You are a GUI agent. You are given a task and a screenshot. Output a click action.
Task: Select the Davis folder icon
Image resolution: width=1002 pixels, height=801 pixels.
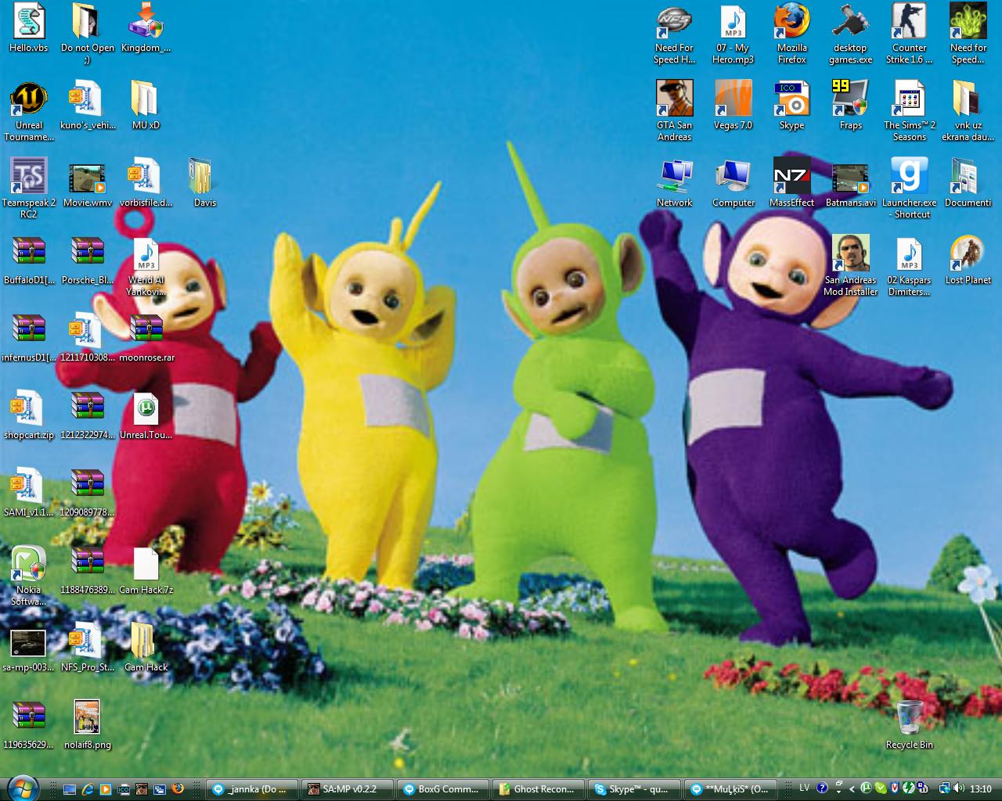click(x=204, y=183)
